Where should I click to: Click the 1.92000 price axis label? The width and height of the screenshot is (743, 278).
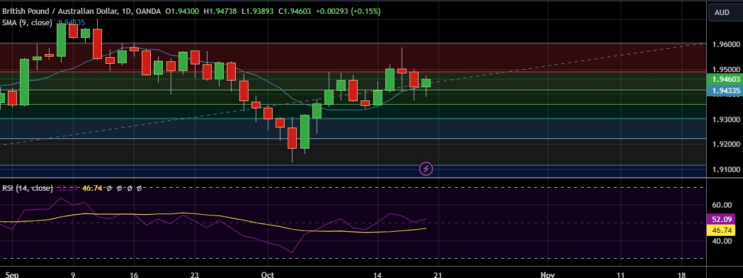point(725,145)
